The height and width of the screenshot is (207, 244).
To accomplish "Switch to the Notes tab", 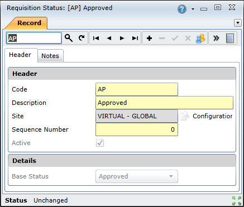I will coord(50,56).
